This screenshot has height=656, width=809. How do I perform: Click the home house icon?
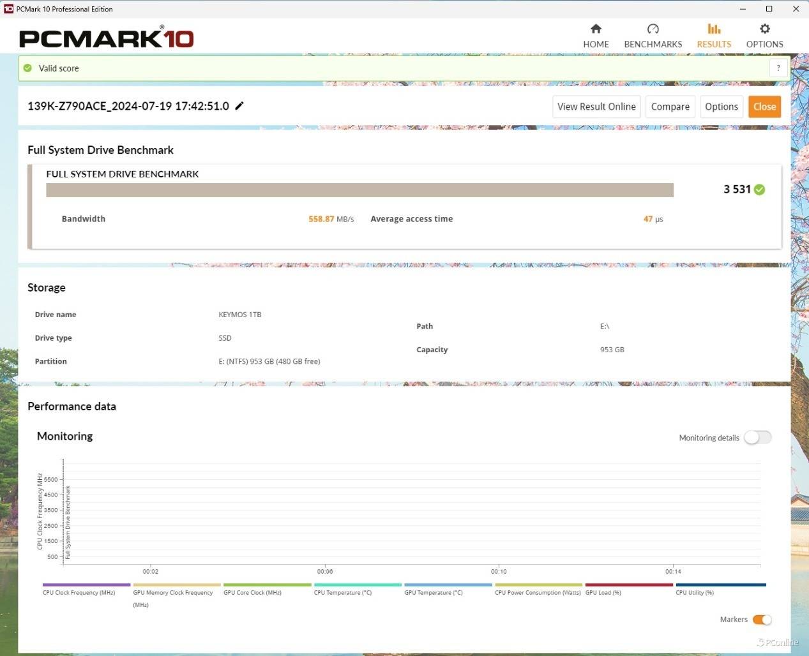pos(596,29)
